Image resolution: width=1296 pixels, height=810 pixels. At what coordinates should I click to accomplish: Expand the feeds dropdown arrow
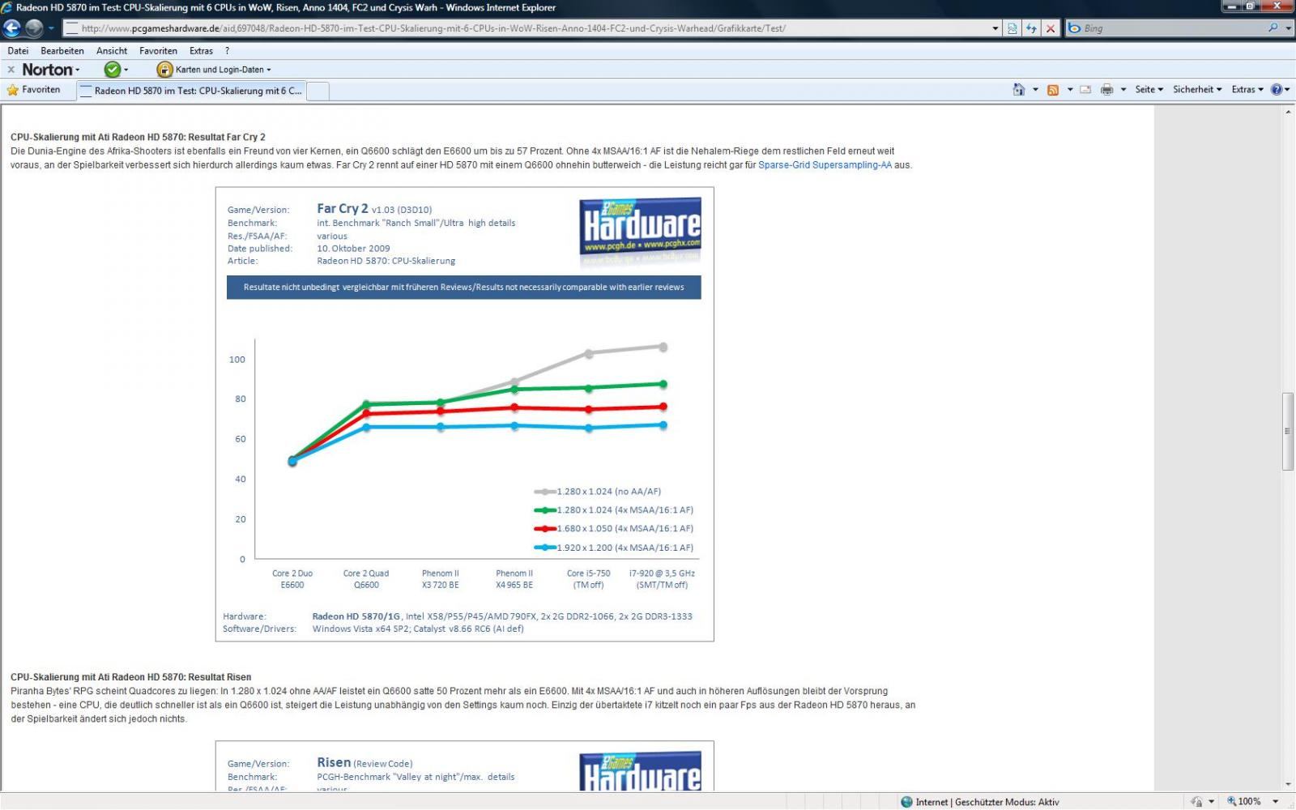click(x=1070, y=90)
